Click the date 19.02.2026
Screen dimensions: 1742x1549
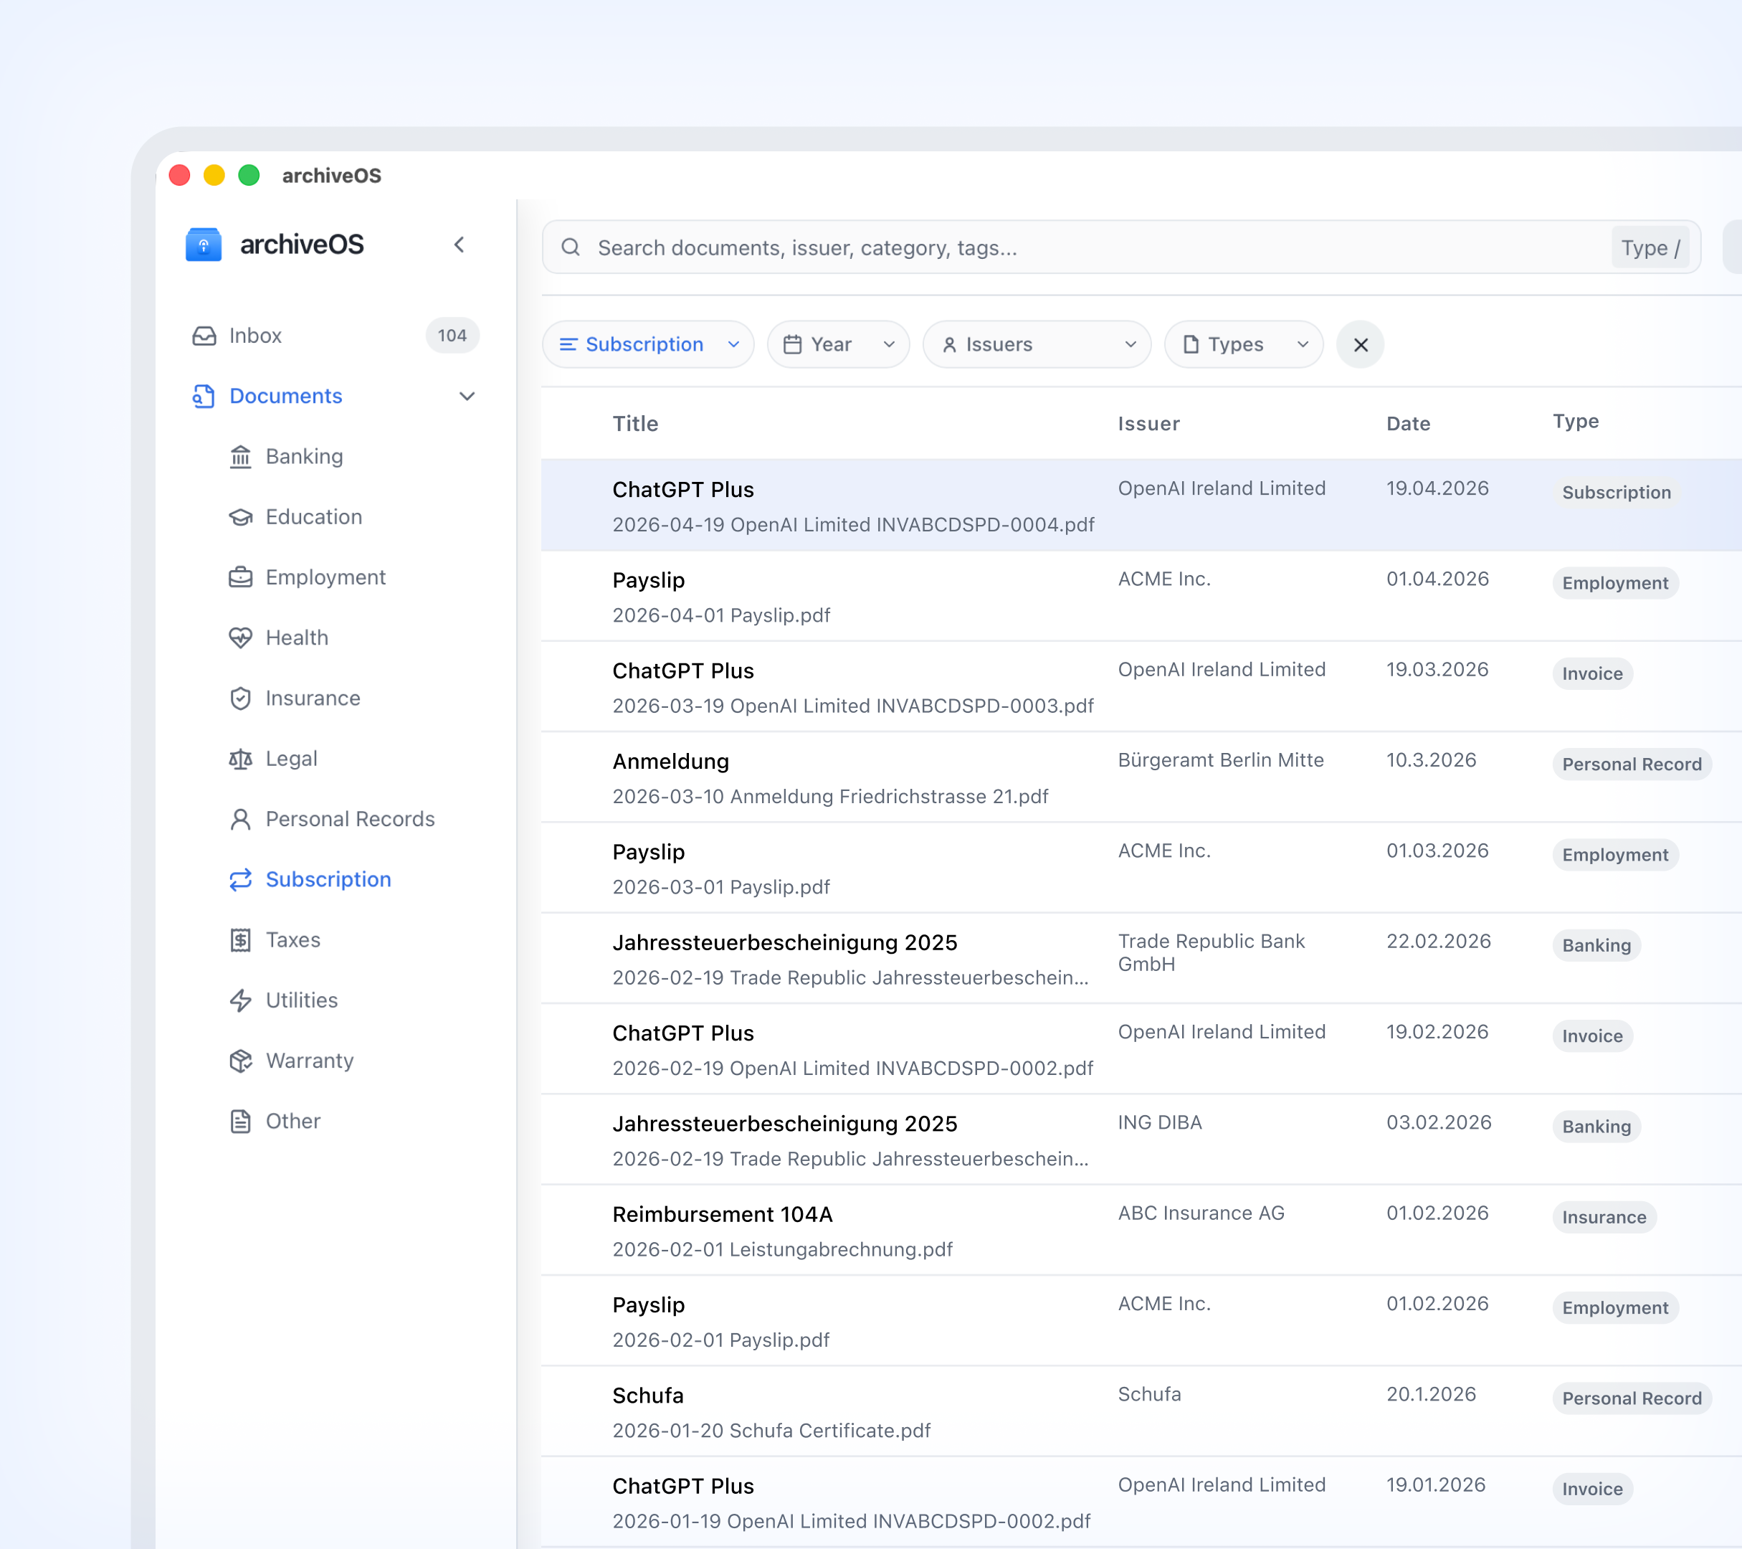pos(1437,1031)
